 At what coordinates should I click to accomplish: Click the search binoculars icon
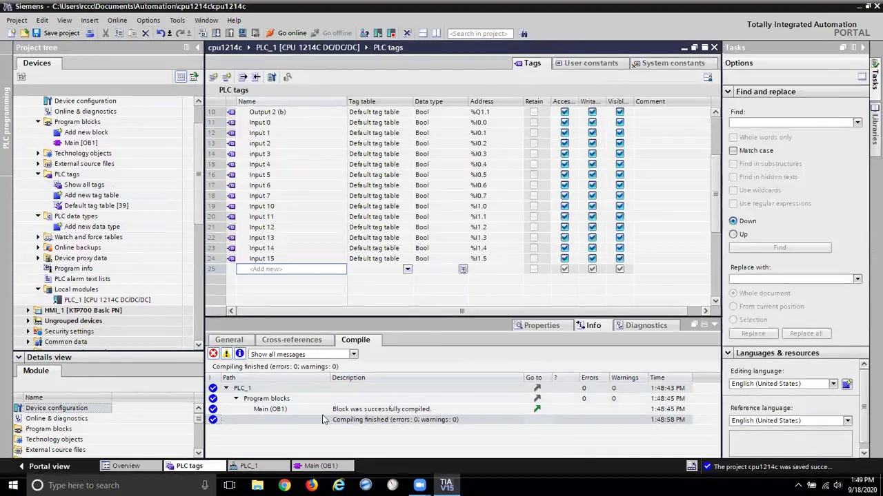point(524,33)
